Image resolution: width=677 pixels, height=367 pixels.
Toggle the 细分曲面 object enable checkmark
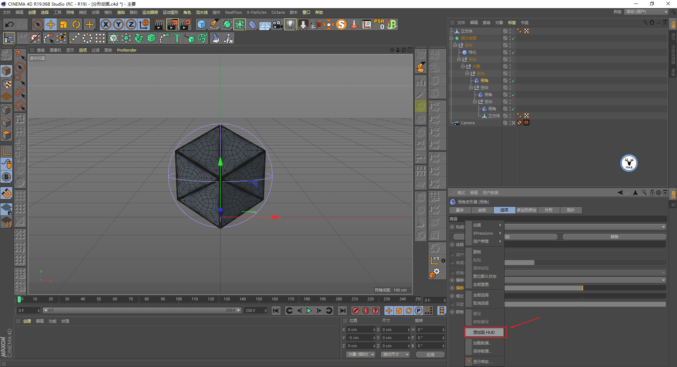[x=513, y=38]
